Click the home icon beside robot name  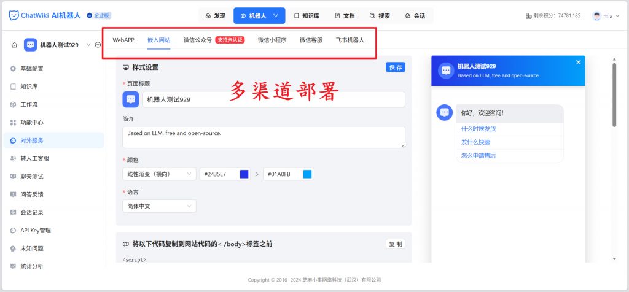coord(15,45)
